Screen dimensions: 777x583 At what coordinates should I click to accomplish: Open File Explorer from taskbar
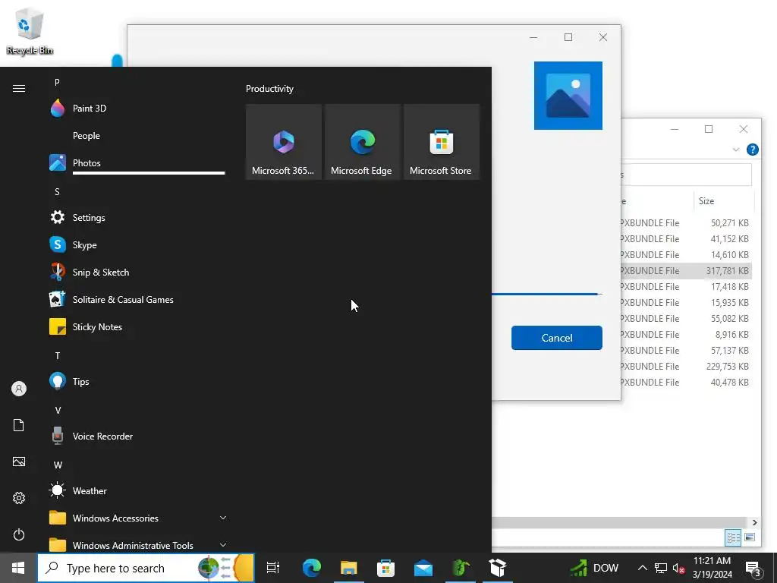click(x=349, y=568)
